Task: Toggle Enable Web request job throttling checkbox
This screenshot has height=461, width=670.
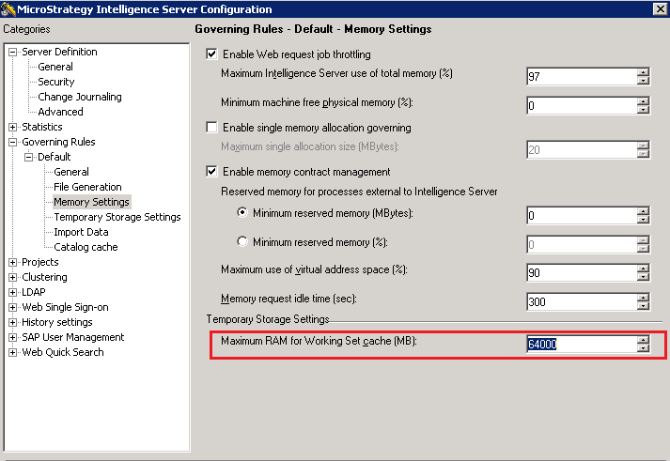Action: [x=211, y=54]
